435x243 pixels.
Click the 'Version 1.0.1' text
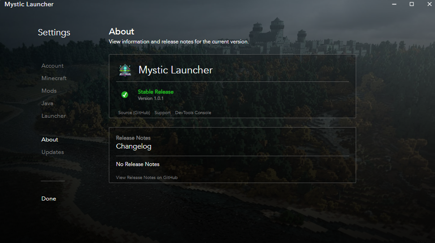(x=151, y=98)
